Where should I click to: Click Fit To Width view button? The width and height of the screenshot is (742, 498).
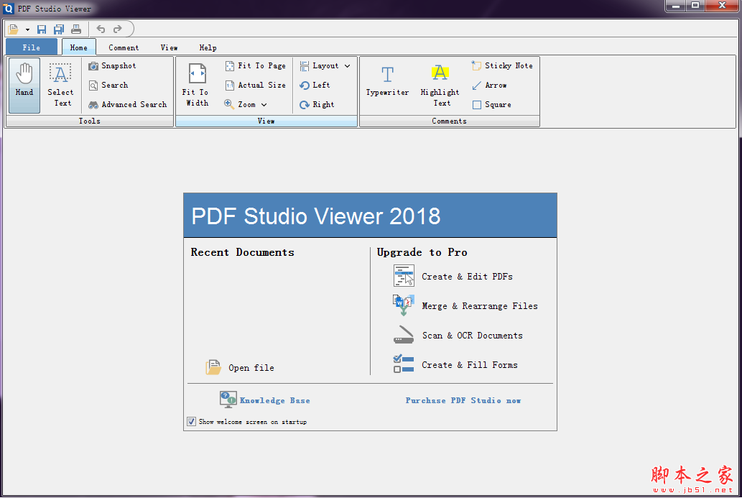[197, 84]
